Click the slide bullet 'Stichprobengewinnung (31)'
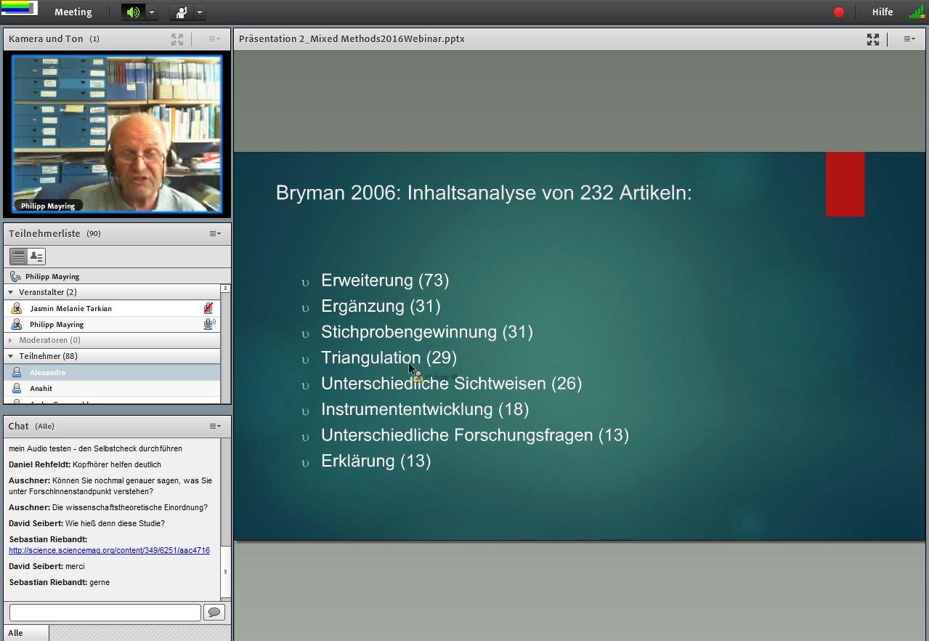This screenshot has height=641, width=929. click(x=427, y=332)
